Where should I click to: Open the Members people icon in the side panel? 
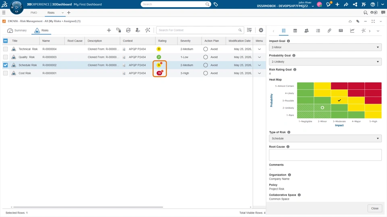click(x=306, y=31)
